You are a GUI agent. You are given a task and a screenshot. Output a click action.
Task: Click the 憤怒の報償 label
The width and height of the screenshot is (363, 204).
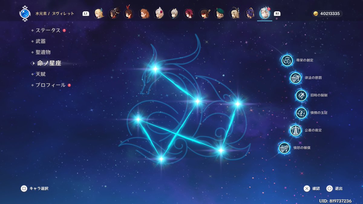[302, 148]
